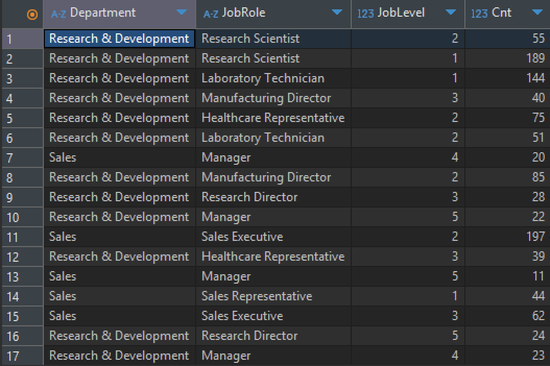Click Research Scientist cell in row 2
Screen dimensions: 550x366
coord(273,58)
